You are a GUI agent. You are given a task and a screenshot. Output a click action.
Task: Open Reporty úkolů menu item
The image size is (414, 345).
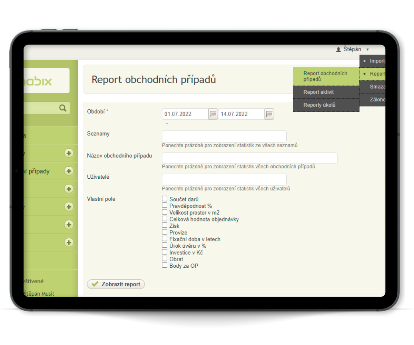point(326,105)
